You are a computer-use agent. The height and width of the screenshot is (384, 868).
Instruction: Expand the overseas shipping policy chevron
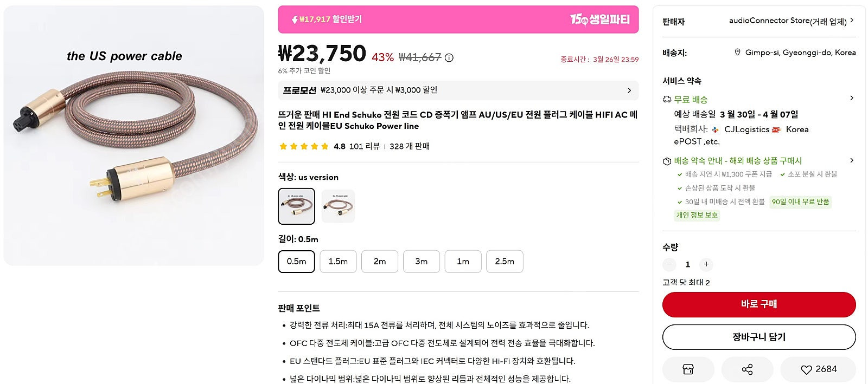(x=852, y=160)
